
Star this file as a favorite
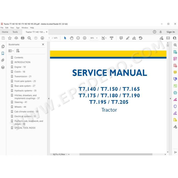[x=10, y=38]
